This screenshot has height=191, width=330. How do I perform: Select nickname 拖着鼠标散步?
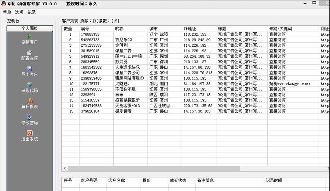(127, 100)
